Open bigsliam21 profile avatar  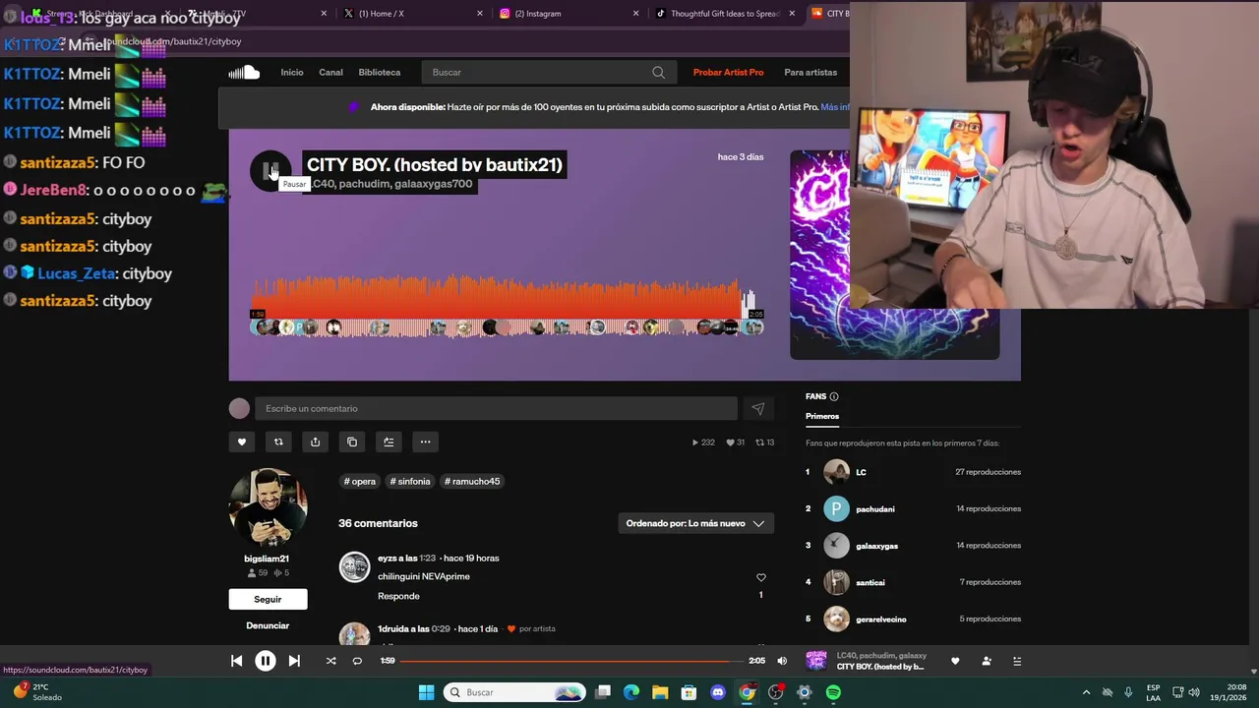(x=268, y=506)
